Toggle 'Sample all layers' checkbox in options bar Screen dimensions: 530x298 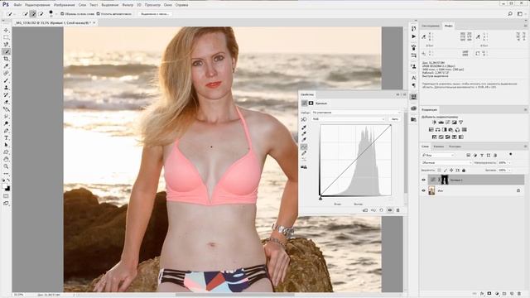tap(62, 14)
